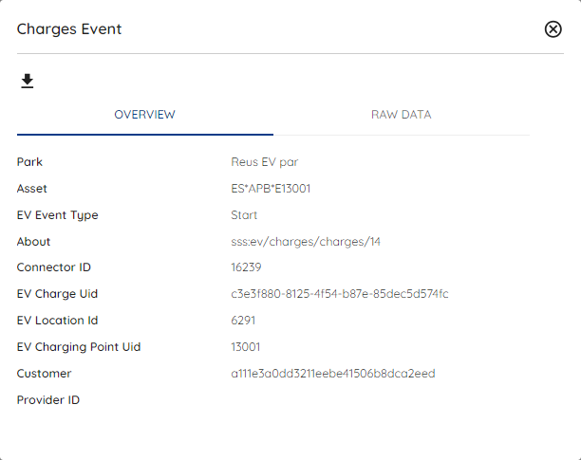The width and height of the screenshot is (581, 460).
Task: Click Connector ID value 16239
Action: [246, 267]
